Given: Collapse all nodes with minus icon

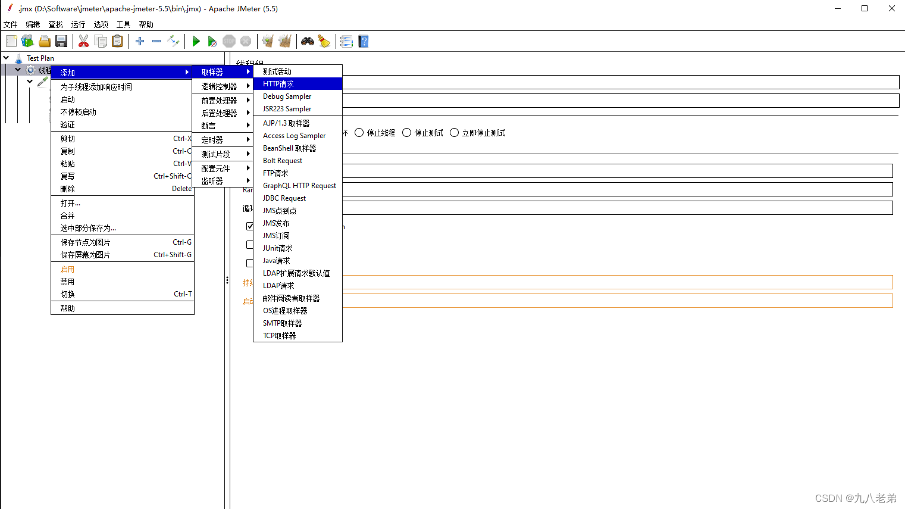Looking at the screenshot, I should pyautogui.click(x=156, y=41).
